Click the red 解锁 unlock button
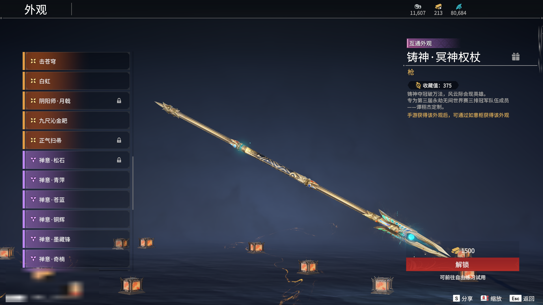 [x=462, y=265]
